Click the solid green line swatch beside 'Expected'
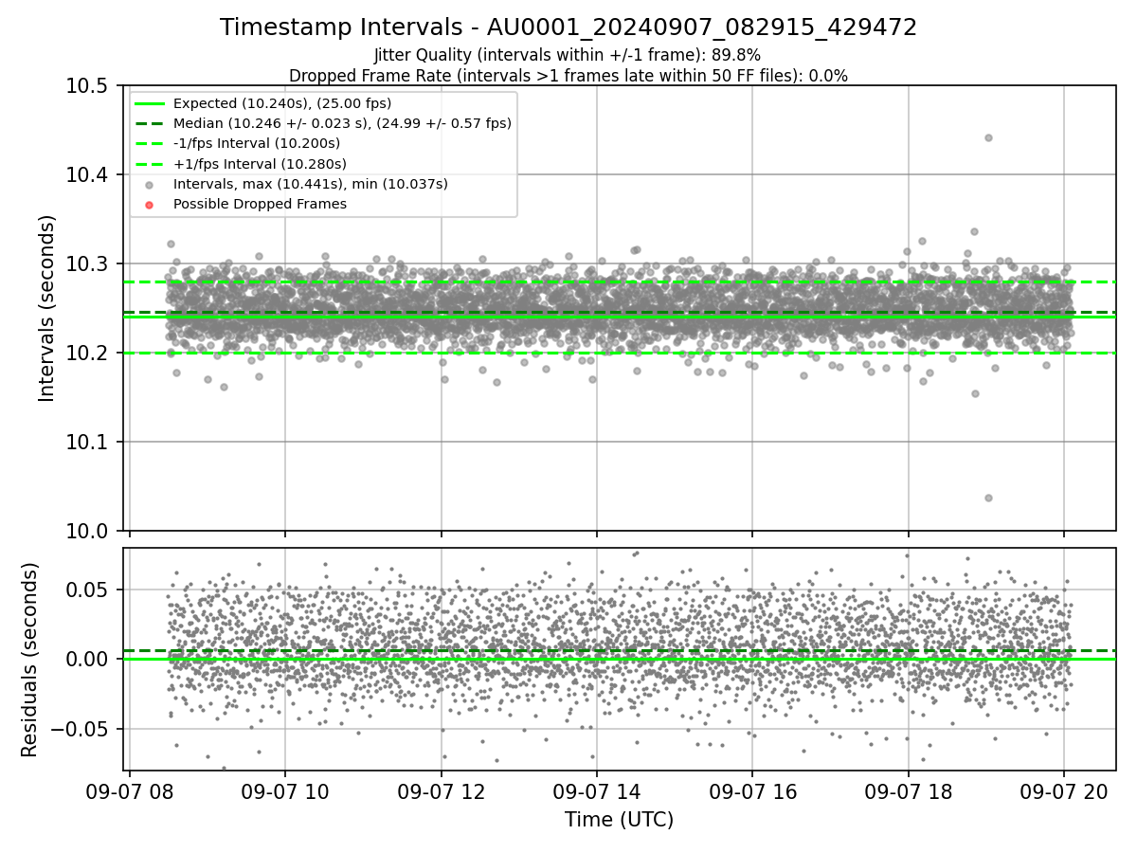Image resolution: width=1137 pixels, height=853 pixels. (x=151, y=103)
